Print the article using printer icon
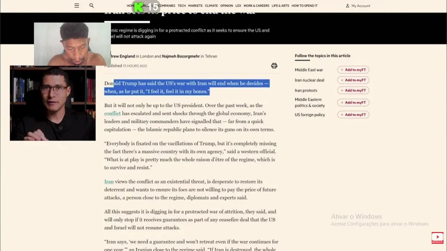This screenshot has width=447, height=251. point(274,66)
